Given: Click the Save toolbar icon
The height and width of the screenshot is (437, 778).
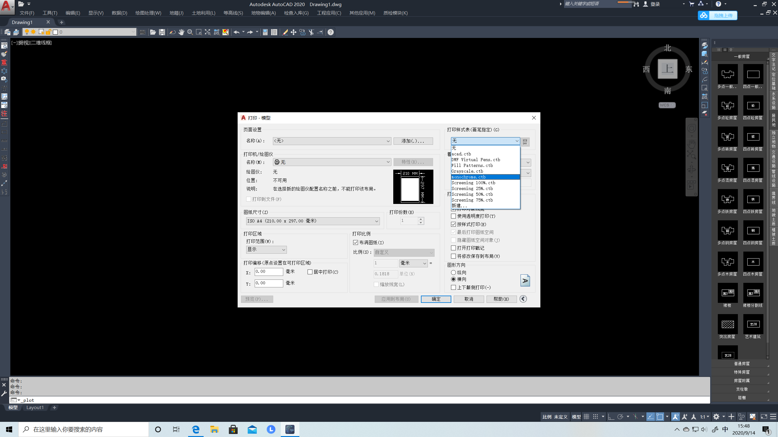Looking at the screenshot, I should coord(162,32).
